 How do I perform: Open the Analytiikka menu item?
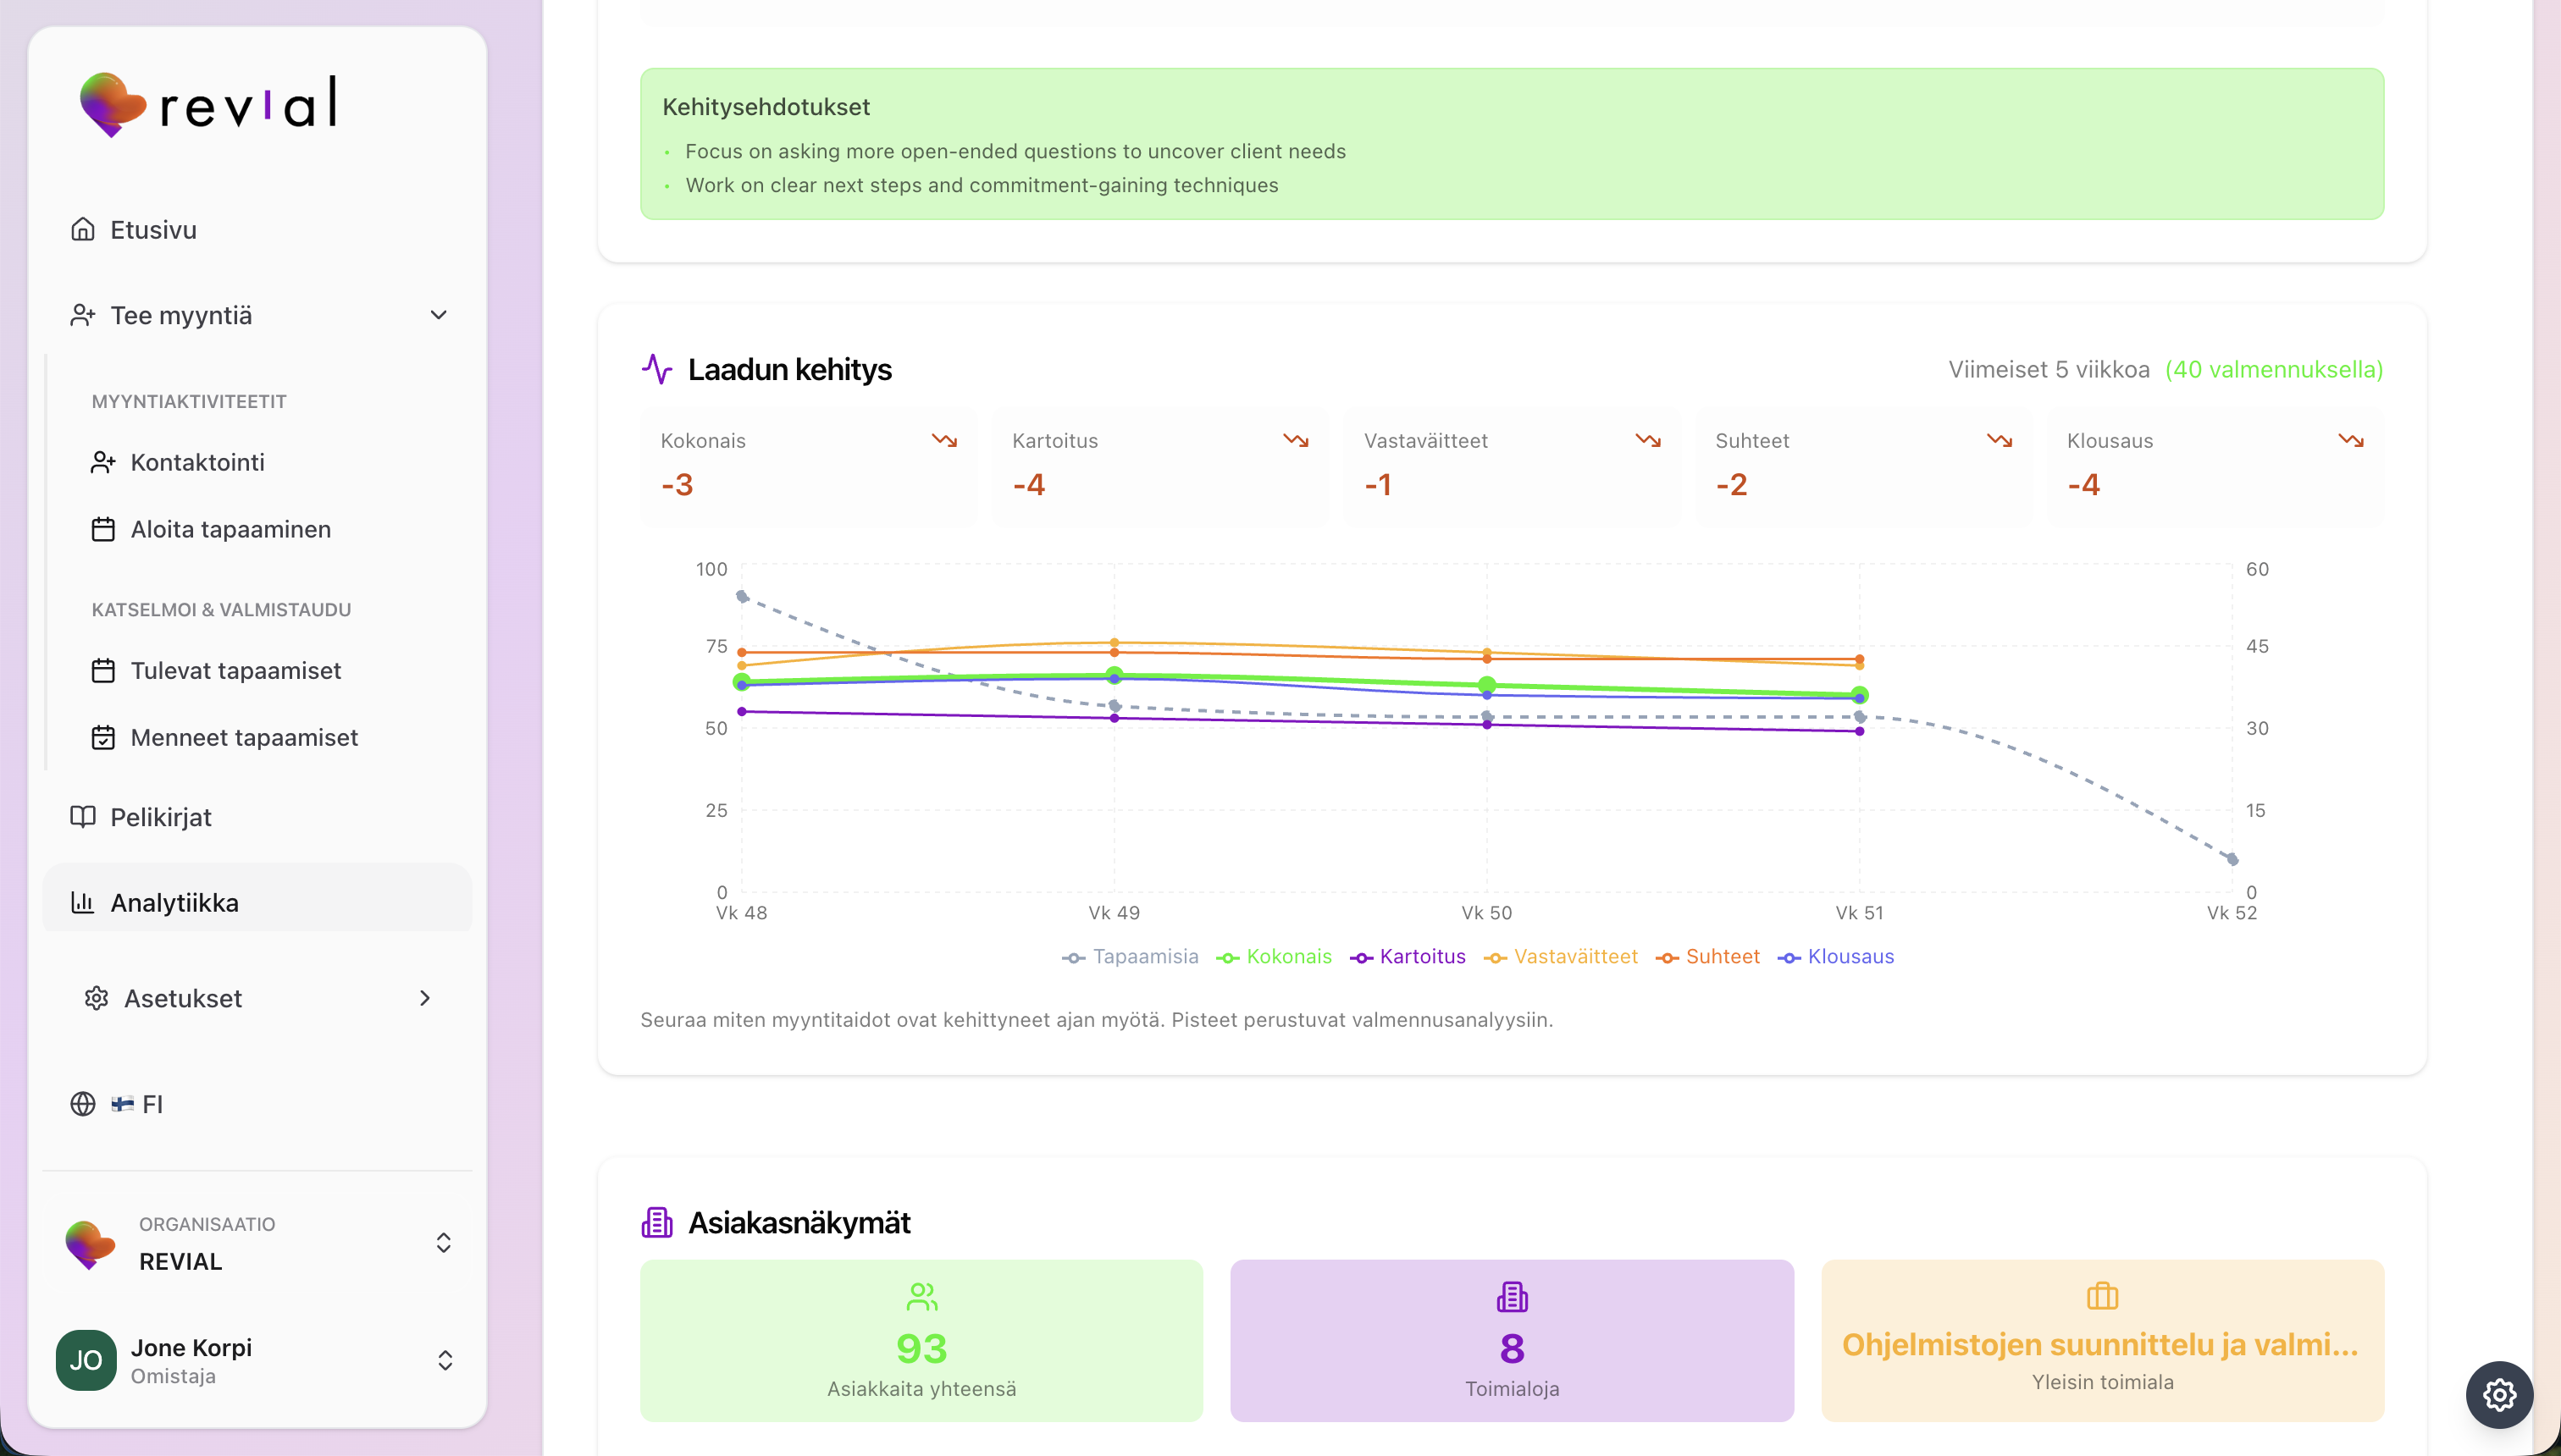[174, 903]
